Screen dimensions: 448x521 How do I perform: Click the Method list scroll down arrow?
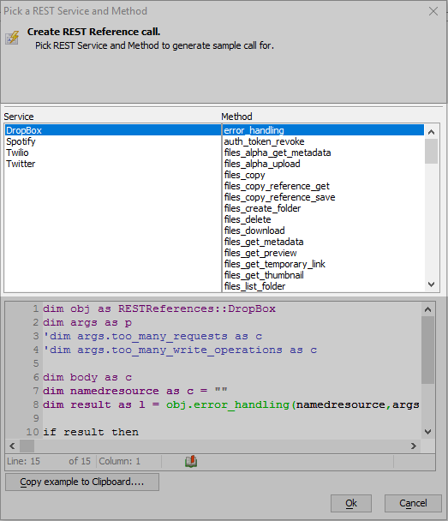click(x=431, y=284)
